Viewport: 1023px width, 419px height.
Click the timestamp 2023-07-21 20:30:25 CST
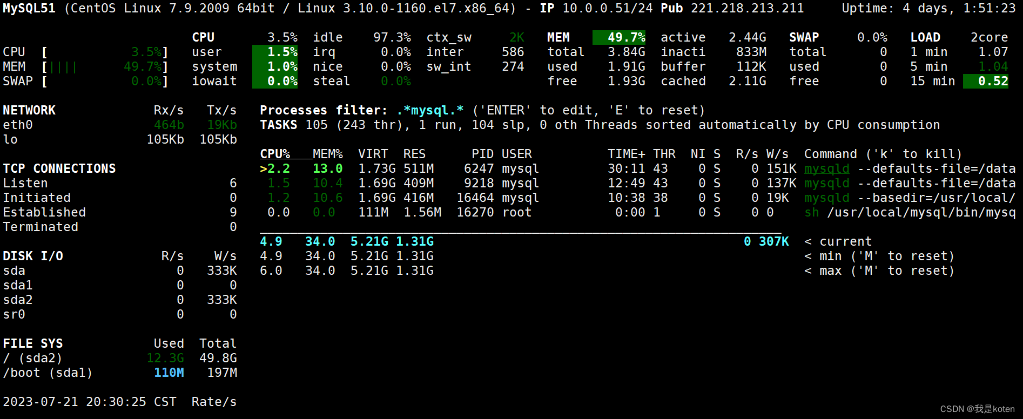tap(90, 402)
